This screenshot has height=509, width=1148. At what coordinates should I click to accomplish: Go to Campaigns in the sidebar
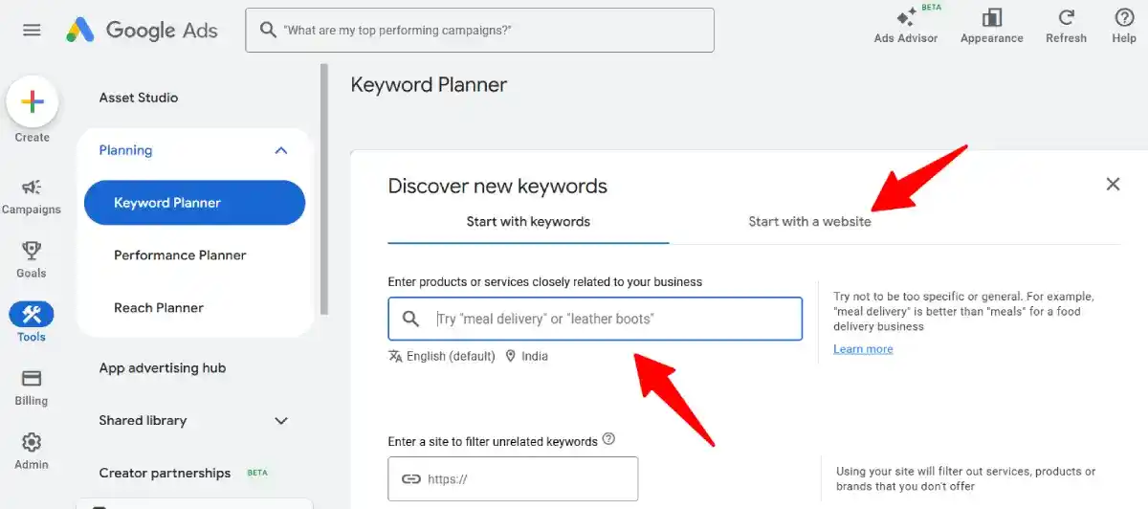[x=32, y=196]
